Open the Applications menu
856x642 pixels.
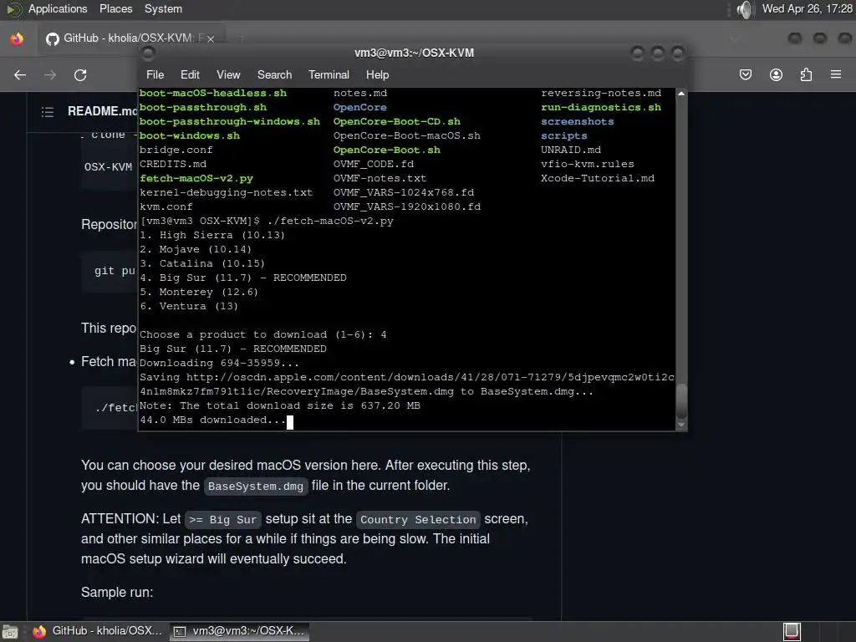pos(58,9)
